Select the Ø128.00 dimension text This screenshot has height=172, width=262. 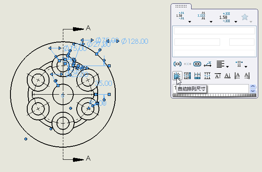click(x=135, y=41)
